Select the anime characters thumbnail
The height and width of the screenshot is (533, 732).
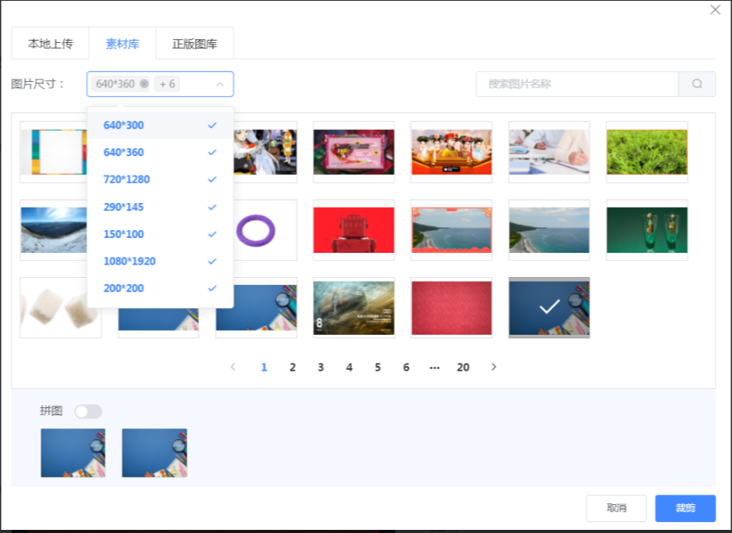[265, 152]
